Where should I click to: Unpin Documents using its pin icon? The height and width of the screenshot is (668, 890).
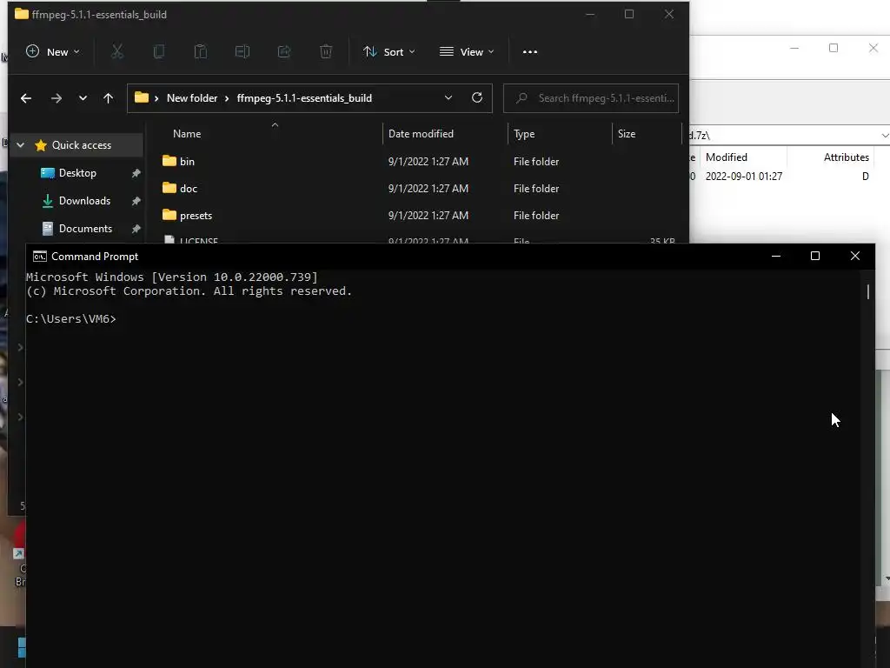pos(136,229)
